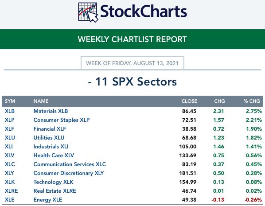The image size is (265, 206).
Task: Select the XLF ticker symbol
Action: pos(9,129)
